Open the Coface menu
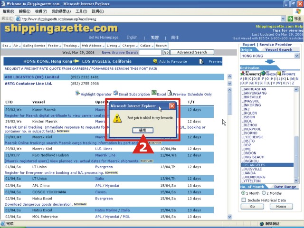 [147, 46]
